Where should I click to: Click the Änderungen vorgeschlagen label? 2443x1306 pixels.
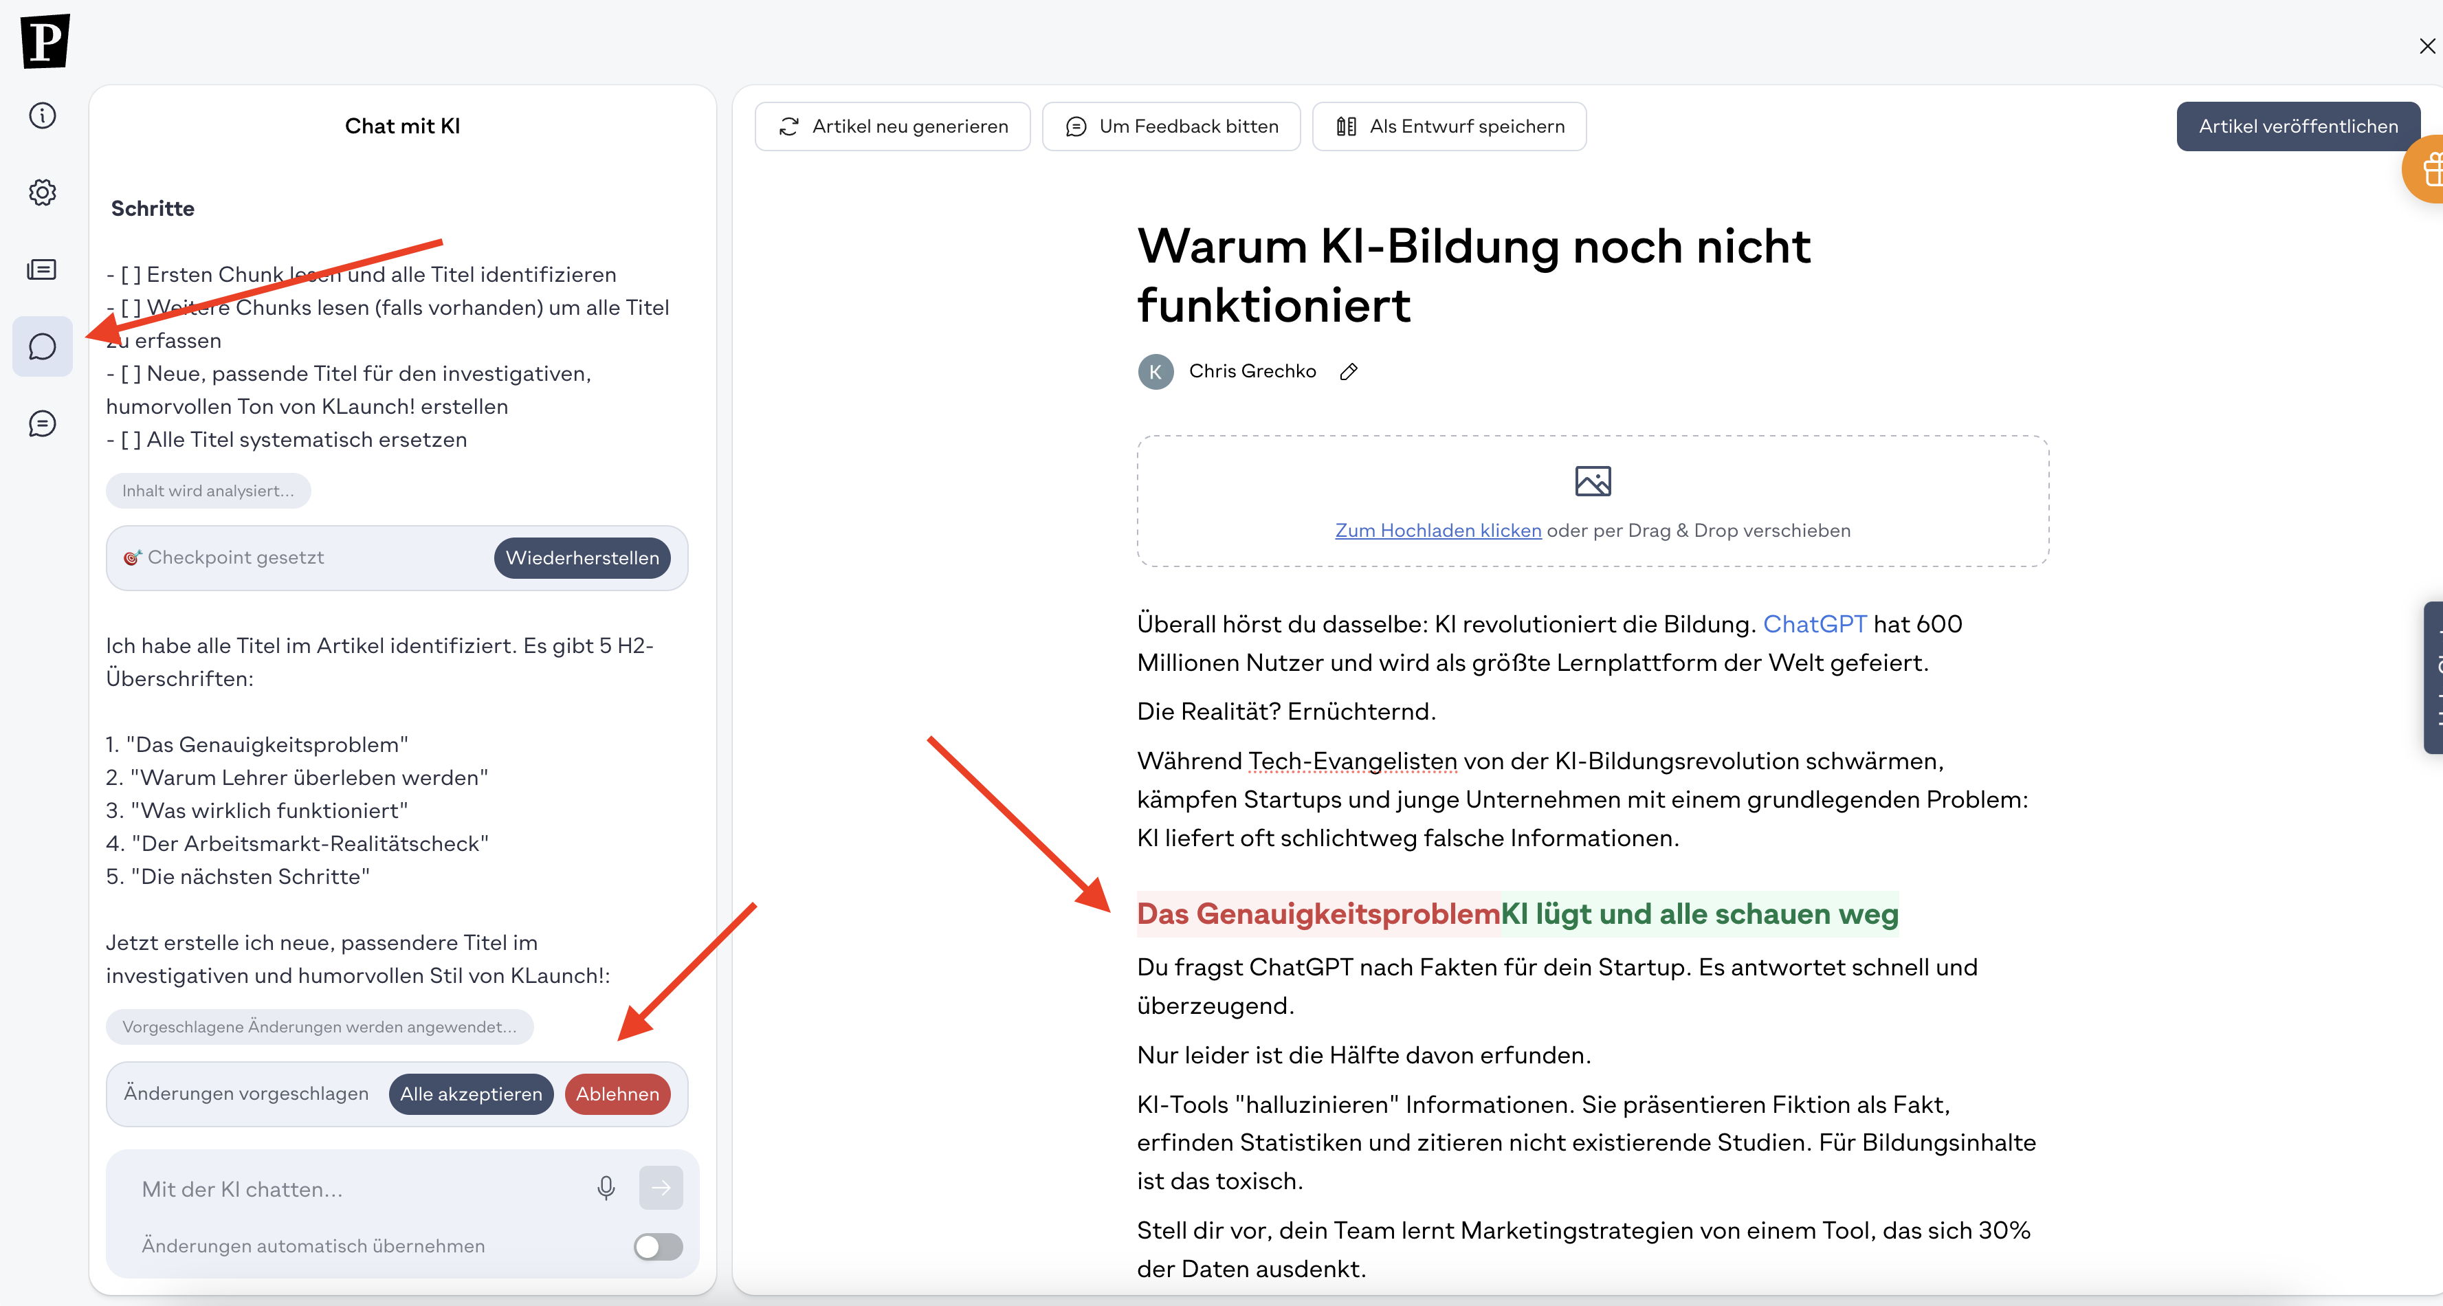[x=245, y=1094]
